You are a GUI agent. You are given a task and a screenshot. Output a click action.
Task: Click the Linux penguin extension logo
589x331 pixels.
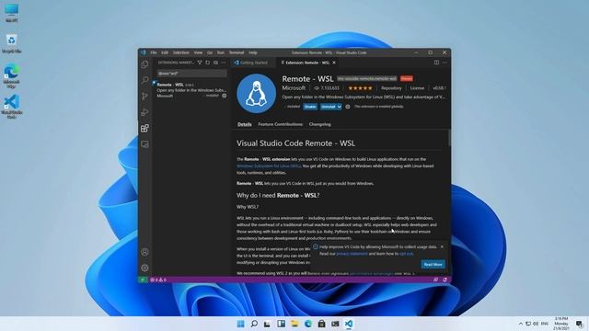tap(257, 94)
